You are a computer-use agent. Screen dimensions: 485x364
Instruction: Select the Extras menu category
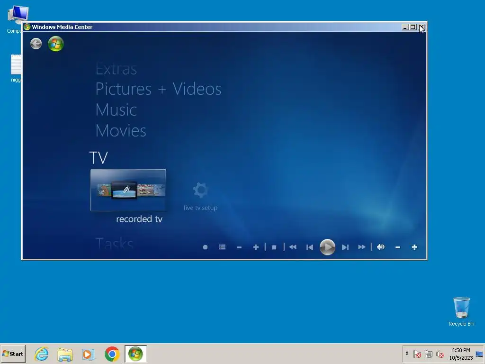pyautogui.click(x=117, y=69)
